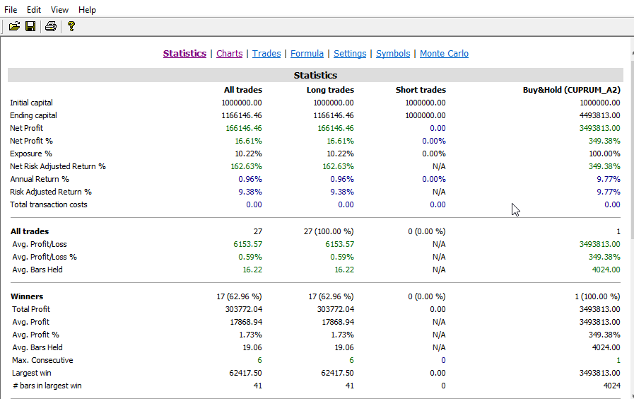Click the Short trades column header
Image resolution: width=634 pixels, height=399 pixels.
421,90
